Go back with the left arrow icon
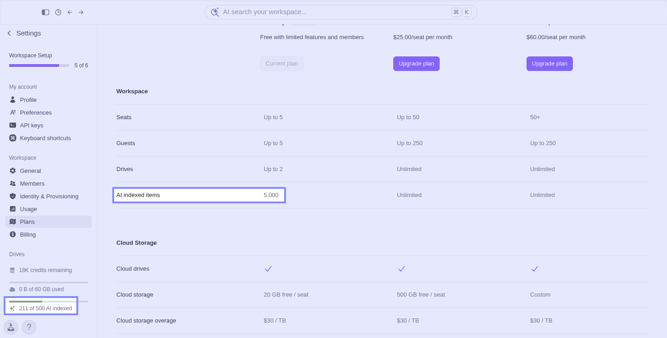 70,12
